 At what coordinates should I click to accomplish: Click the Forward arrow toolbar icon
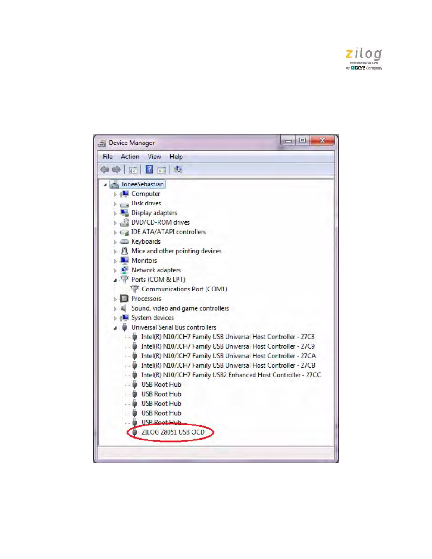pyautogui.click(x=116, y=170)
